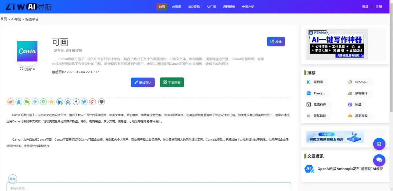Click the comment input box at bottom
Viewport: 393px width, 191px height.
(147, 188)
